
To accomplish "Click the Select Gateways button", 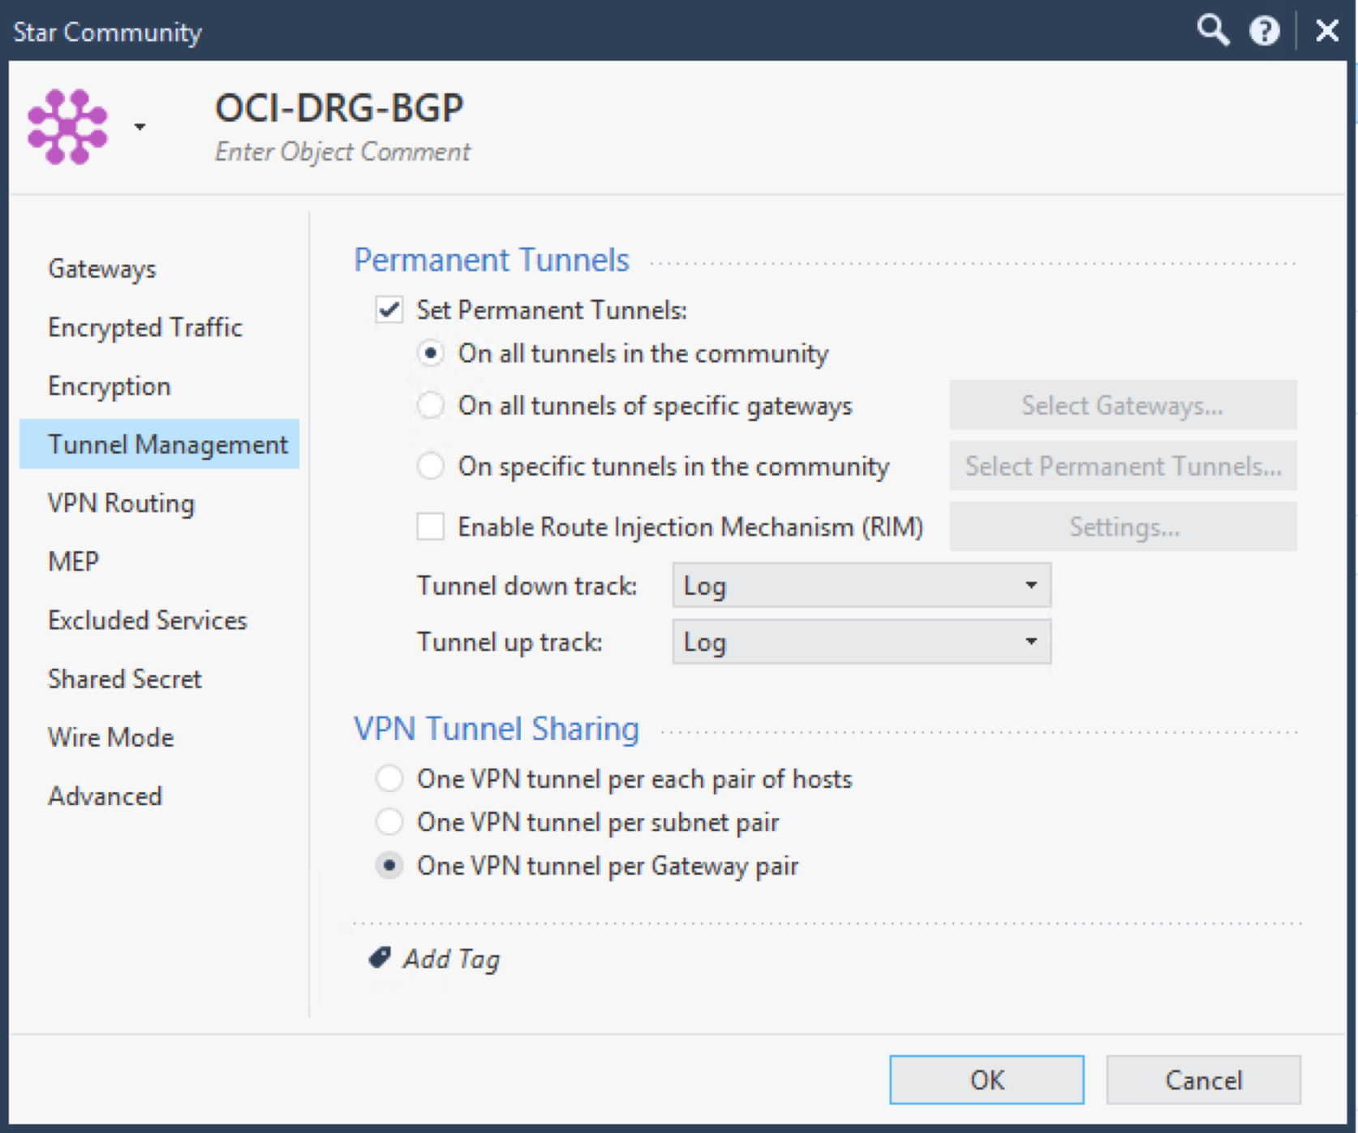I will tap(1123, 405).
